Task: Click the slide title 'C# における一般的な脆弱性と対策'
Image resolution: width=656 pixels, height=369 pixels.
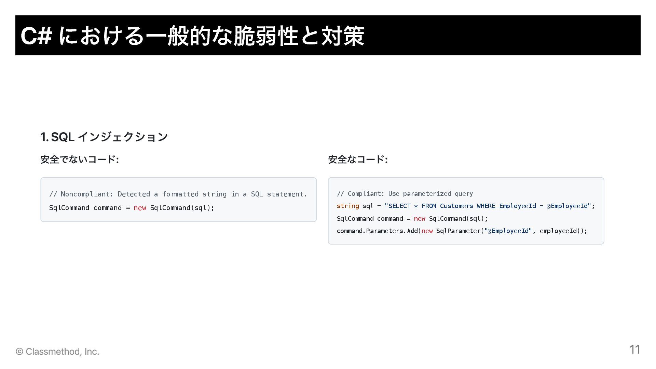Action: pos(192,36)
